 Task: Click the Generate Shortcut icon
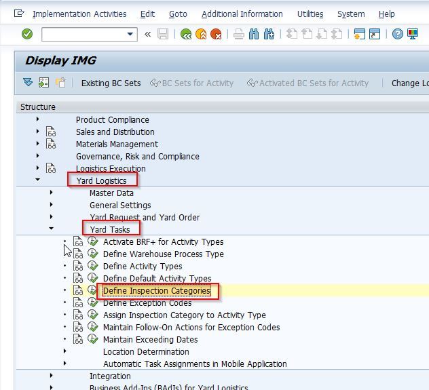375,34
